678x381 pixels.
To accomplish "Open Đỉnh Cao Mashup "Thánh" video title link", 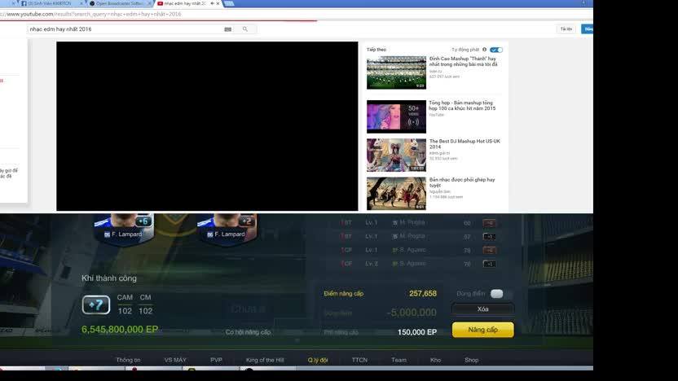I will pos(463,61).
